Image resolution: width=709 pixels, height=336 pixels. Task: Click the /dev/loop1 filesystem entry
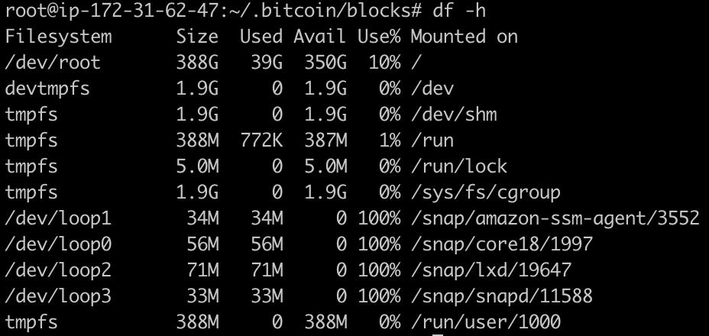pos(58,219)
